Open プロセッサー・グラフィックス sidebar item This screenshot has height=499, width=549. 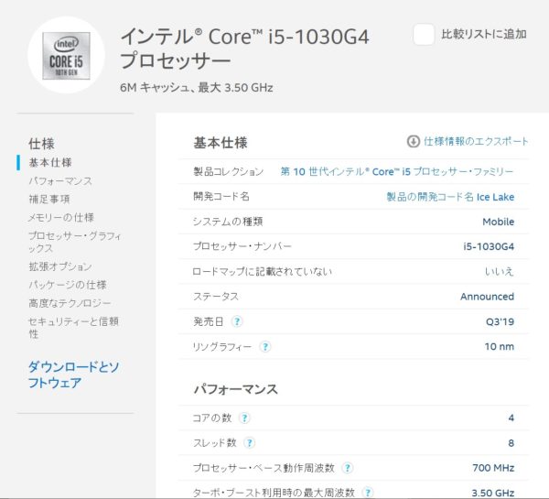(73, 242)
